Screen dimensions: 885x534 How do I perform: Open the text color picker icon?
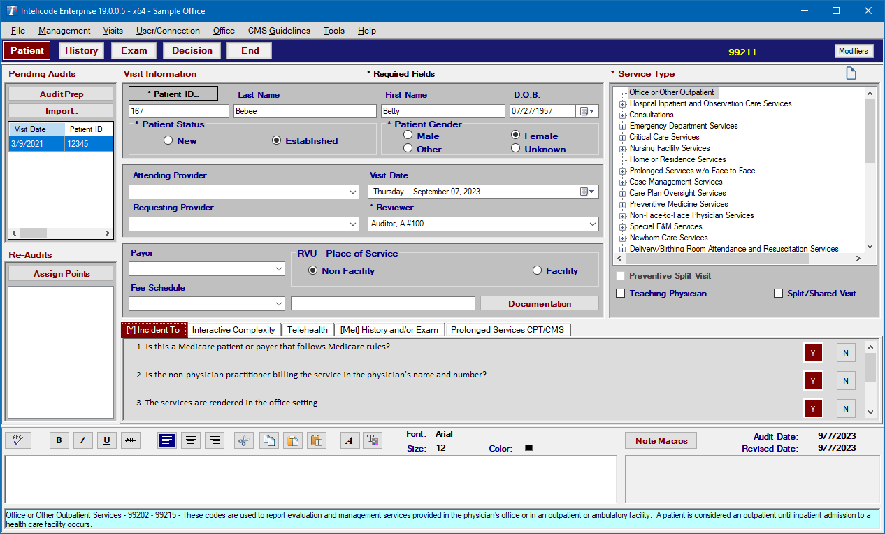373,440
